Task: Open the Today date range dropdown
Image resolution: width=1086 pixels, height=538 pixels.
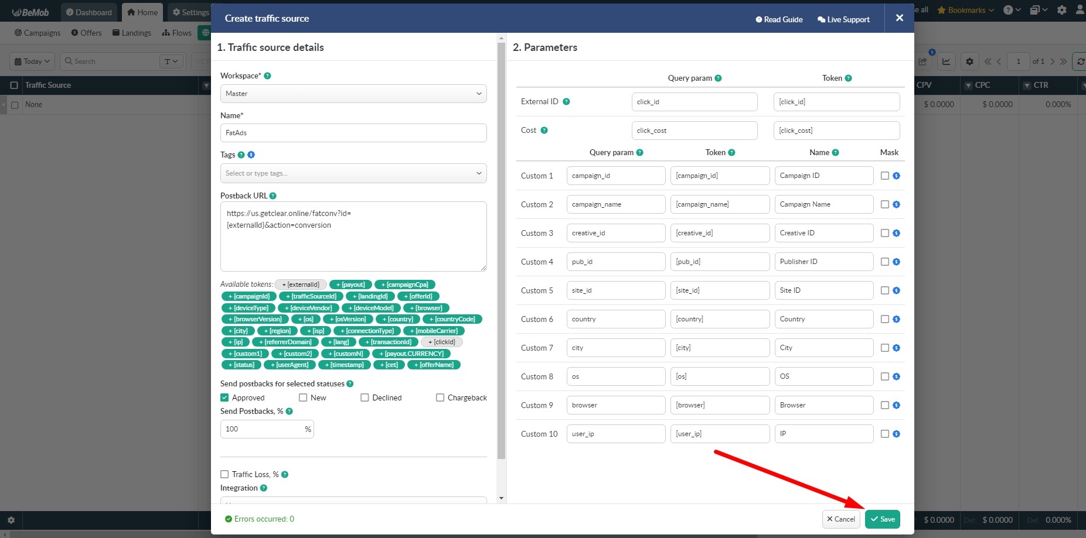Action: point(32,61)
